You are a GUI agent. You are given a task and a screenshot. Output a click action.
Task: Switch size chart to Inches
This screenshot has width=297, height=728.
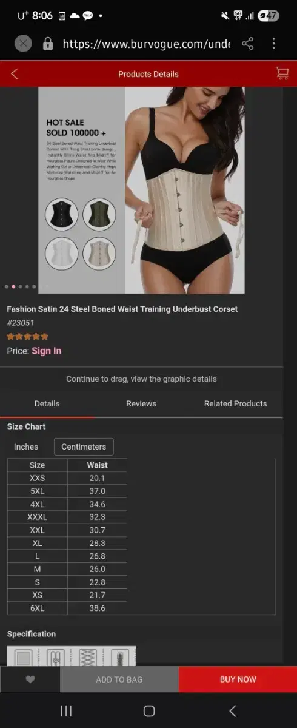26,447
